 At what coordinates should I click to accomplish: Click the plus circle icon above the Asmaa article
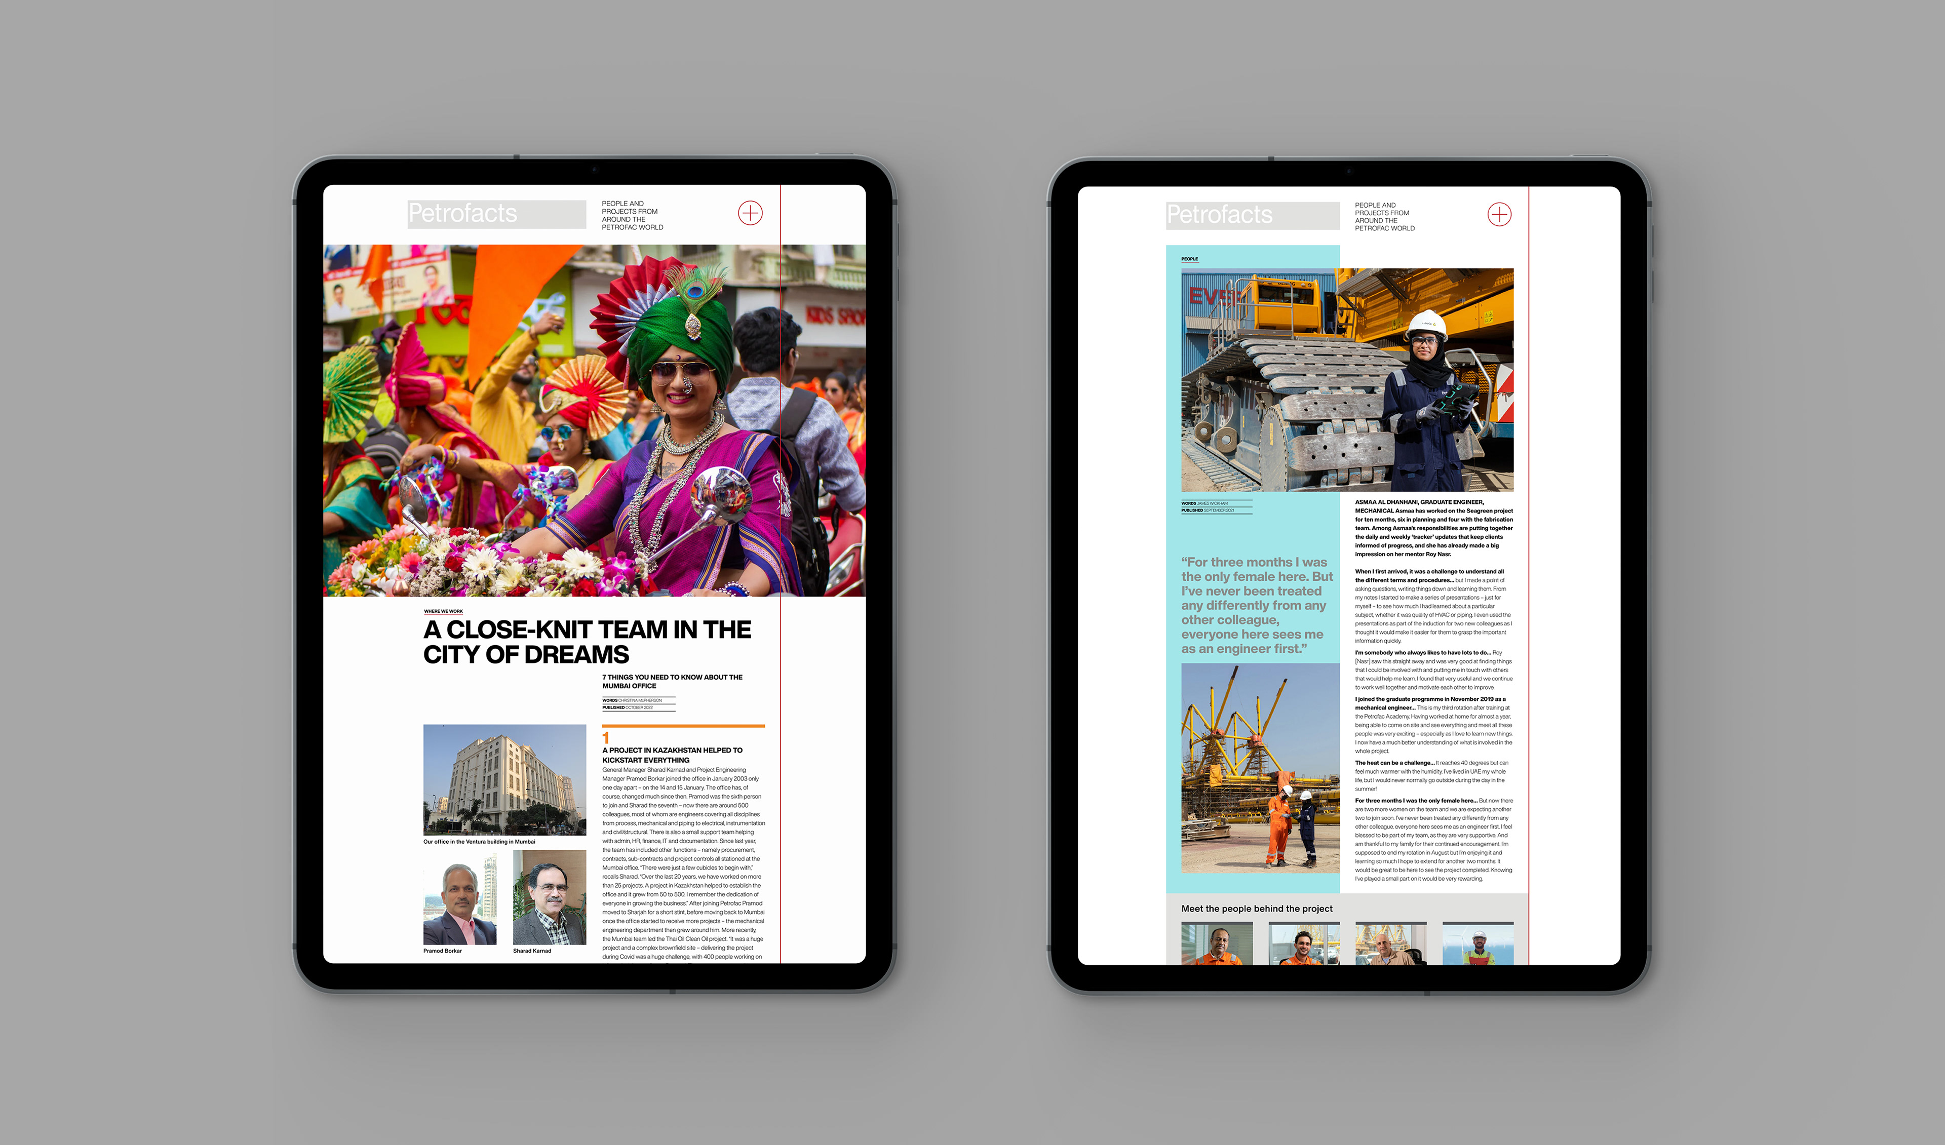(1499, 215)
